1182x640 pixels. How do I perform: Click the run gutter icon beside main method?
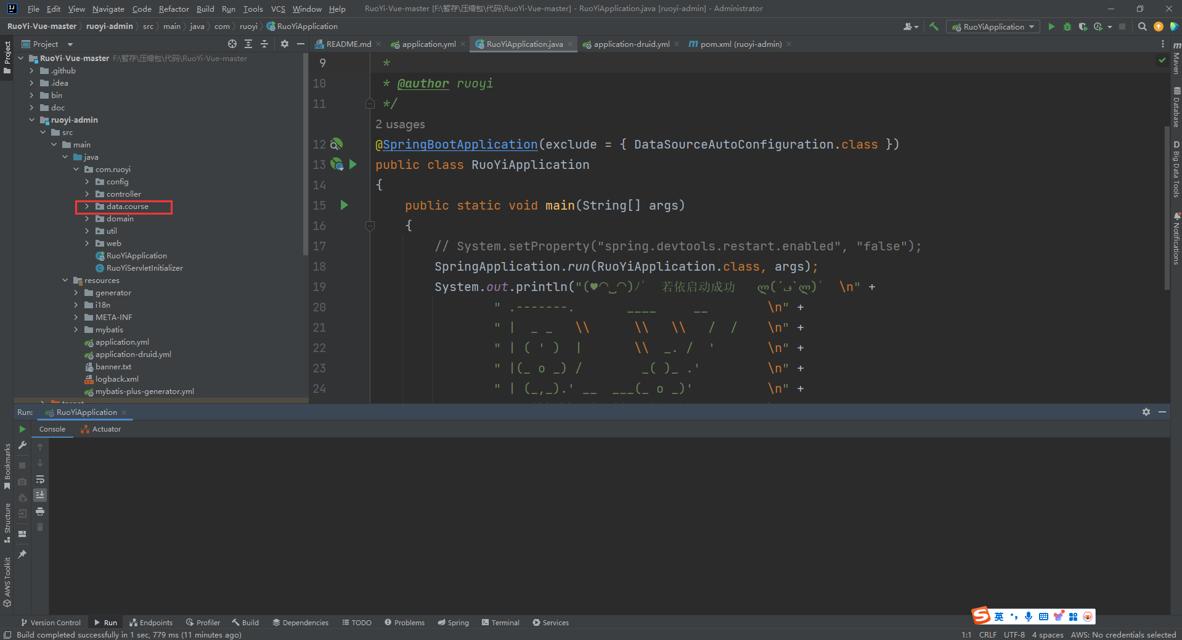[344, 205]
